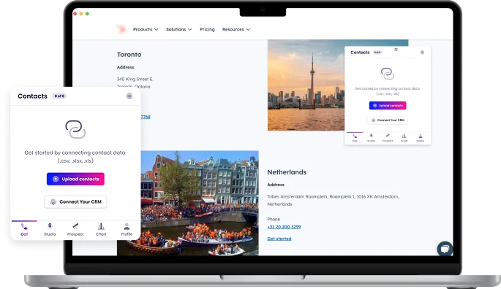Close the large Contacts panel

coord(129,96)
